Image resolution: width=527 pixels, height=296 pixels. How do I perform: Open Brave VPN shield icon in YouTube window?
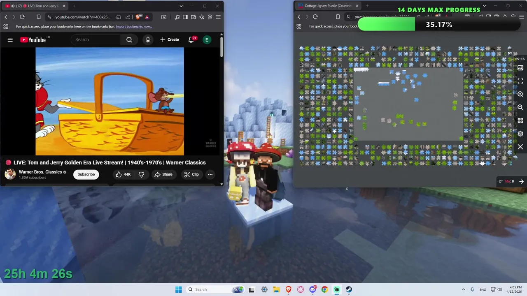tap(210, 17)
